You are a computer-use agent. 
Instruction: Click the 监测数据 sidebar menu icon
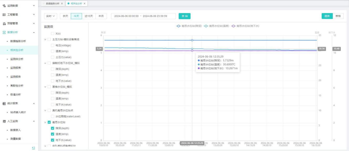(x=4, y=6)
